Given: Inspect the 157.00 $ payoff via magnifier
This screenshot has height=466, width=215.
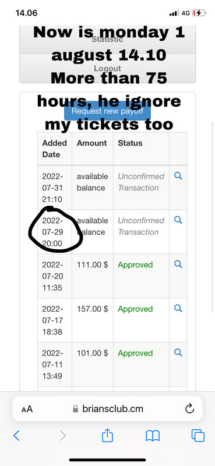Looking at the screenshot, I should tap(178, 309).
